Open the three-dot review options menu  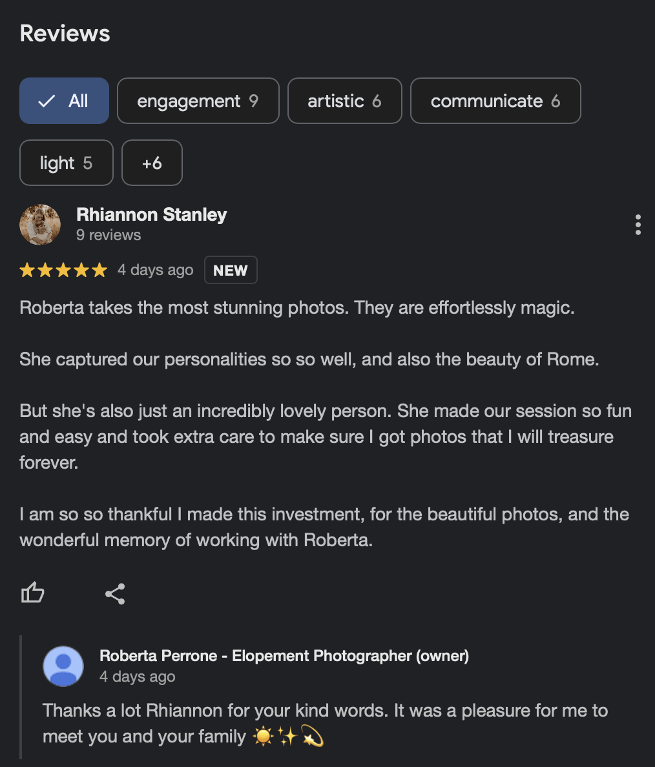tap(638, 225)
